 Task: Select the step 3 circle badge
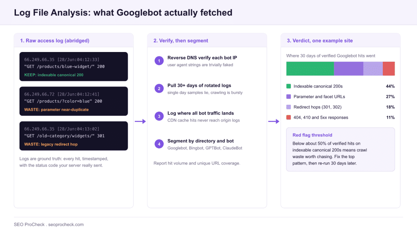pyautogui.click(x=159, y=116)
